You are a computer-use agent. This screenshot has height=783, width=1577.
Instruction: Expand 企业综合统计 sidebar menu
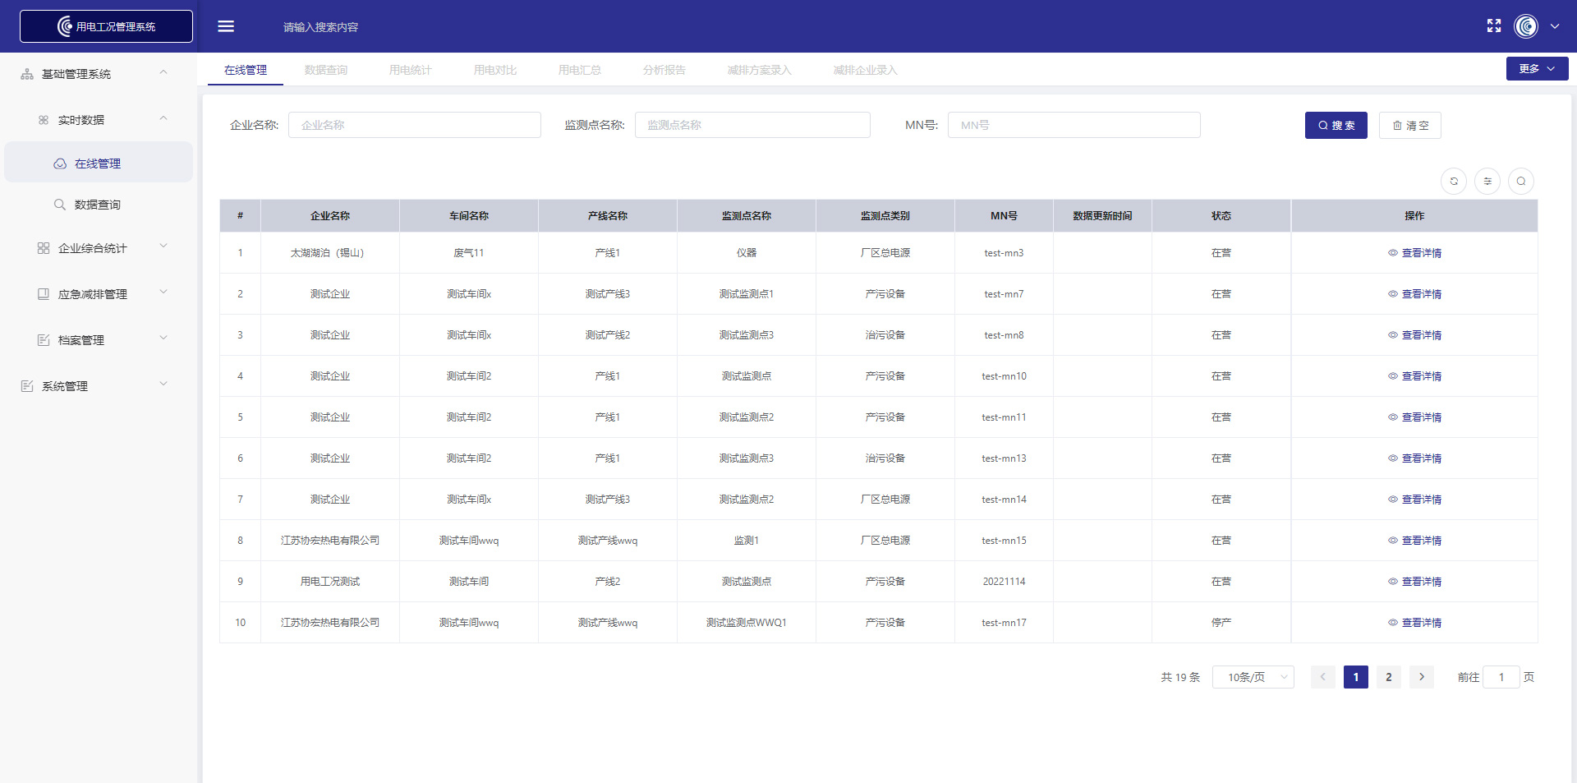click(92, 248)
